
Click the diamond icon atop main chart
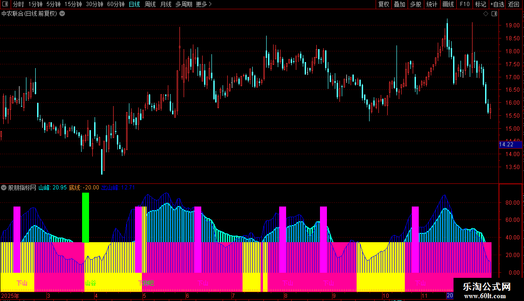point(486,14)
